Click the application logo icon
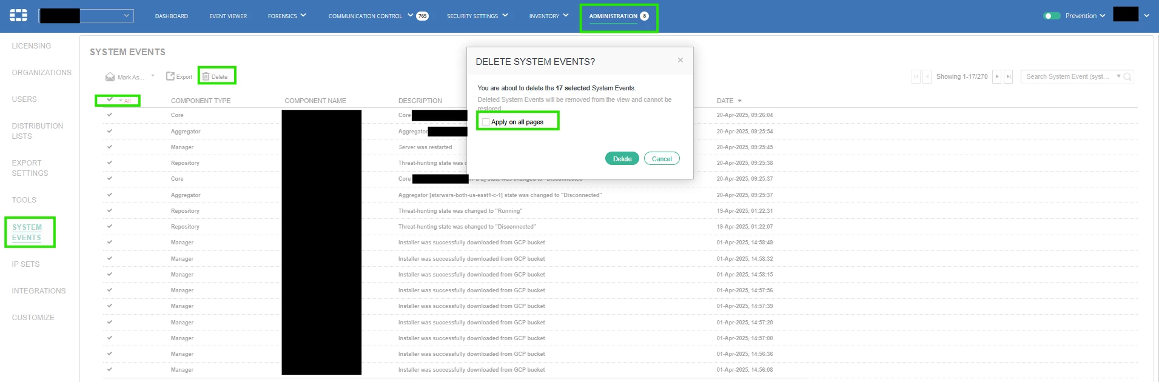Image resolution: width=1159 pixels, height=382 pixels. tap(18, 16)
